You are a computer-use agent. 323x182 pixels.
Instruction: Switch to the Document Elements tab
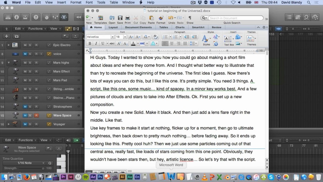(x=138, y=27)
